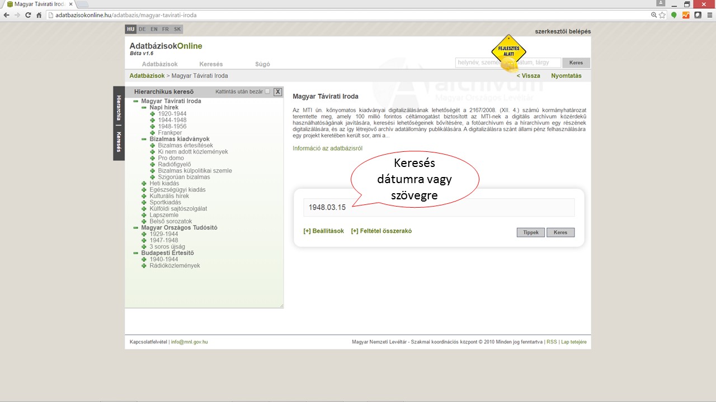Click Nyomtatás link
The height and width of the screenshot is (402, 716).
(x=566, y=76)
